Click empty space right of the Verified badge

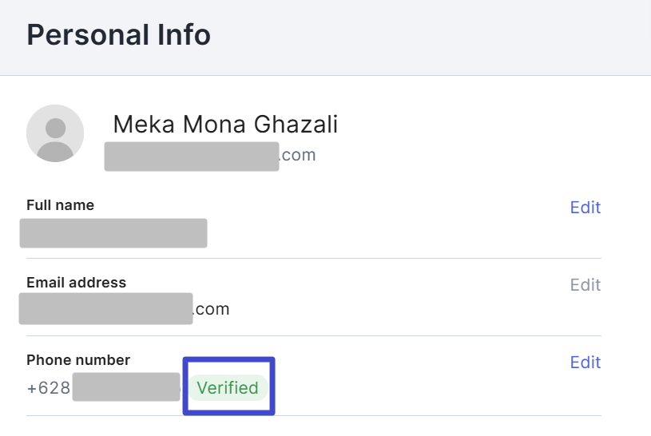pos(415,388)
